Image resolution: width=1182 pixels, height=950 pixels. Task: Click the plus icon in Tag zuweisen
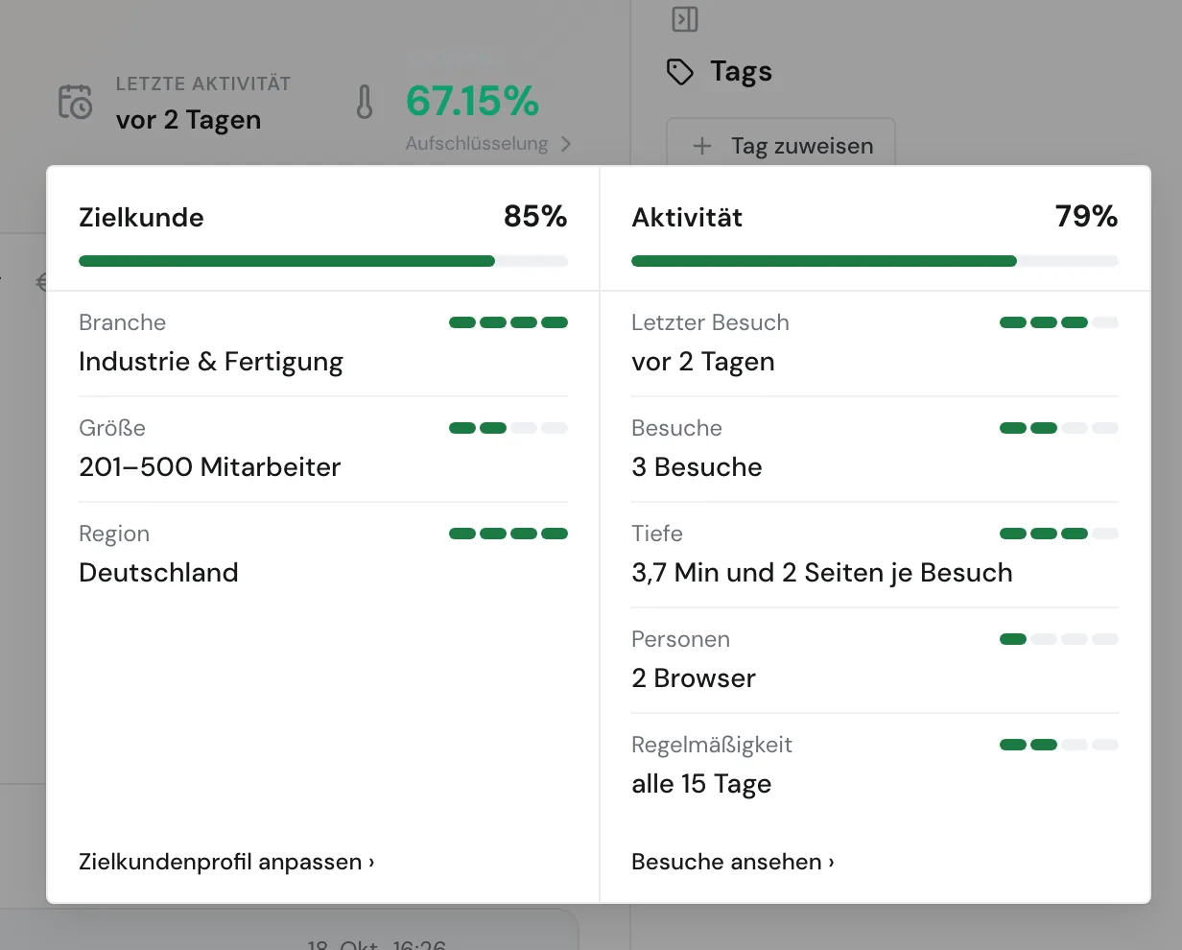click(x=702, y=146)
